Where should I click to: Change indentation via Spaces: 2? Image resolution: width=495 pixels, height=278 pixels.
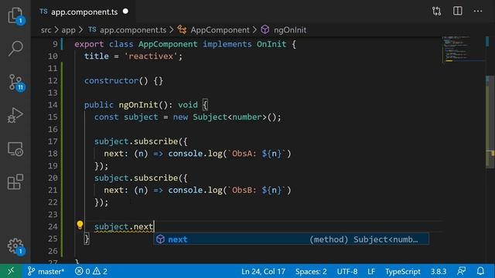[311, 271]
